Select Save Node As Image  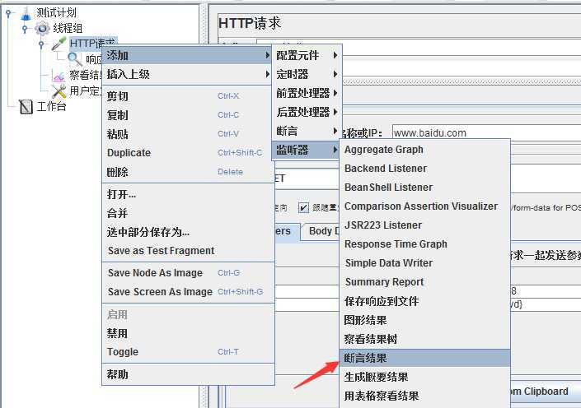(x=188, y=273)
